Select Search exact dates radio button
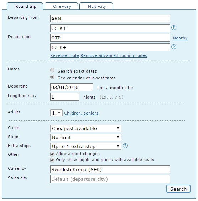This screenshot has height=201, width=198. pyautogui.click(x=52, y=70)
